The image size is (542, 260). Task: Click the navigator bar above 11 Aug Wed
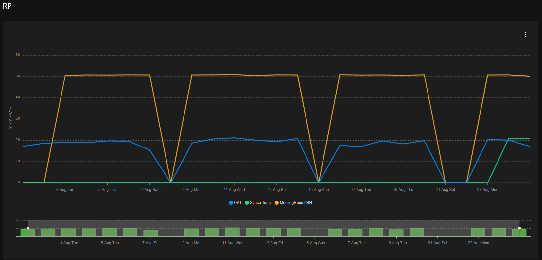tap(233, 232)
